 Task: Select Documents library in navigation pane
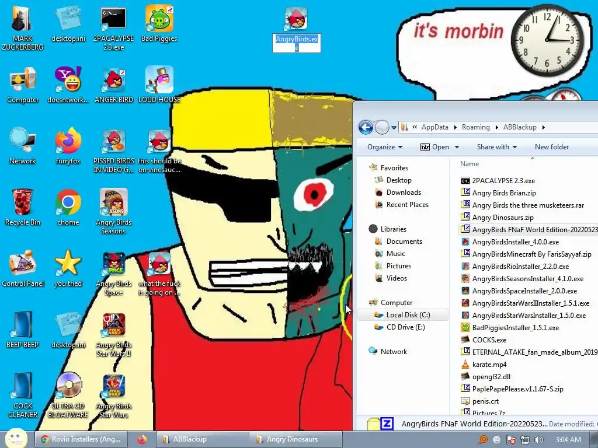398,241
